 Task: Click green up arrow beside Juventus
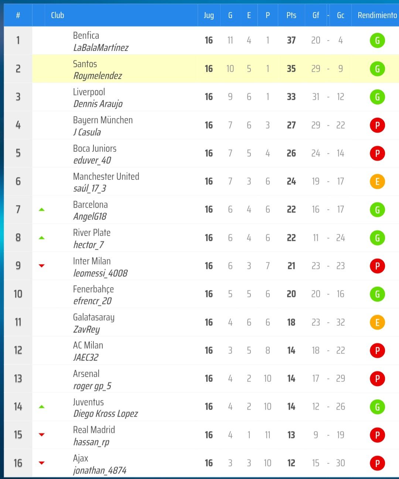(42, 407)
